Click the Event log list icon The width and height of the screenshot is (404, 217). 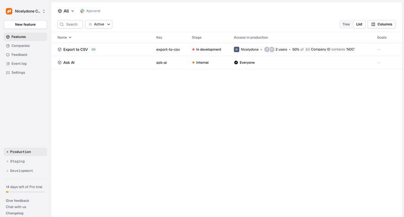(x=8, y=64)
